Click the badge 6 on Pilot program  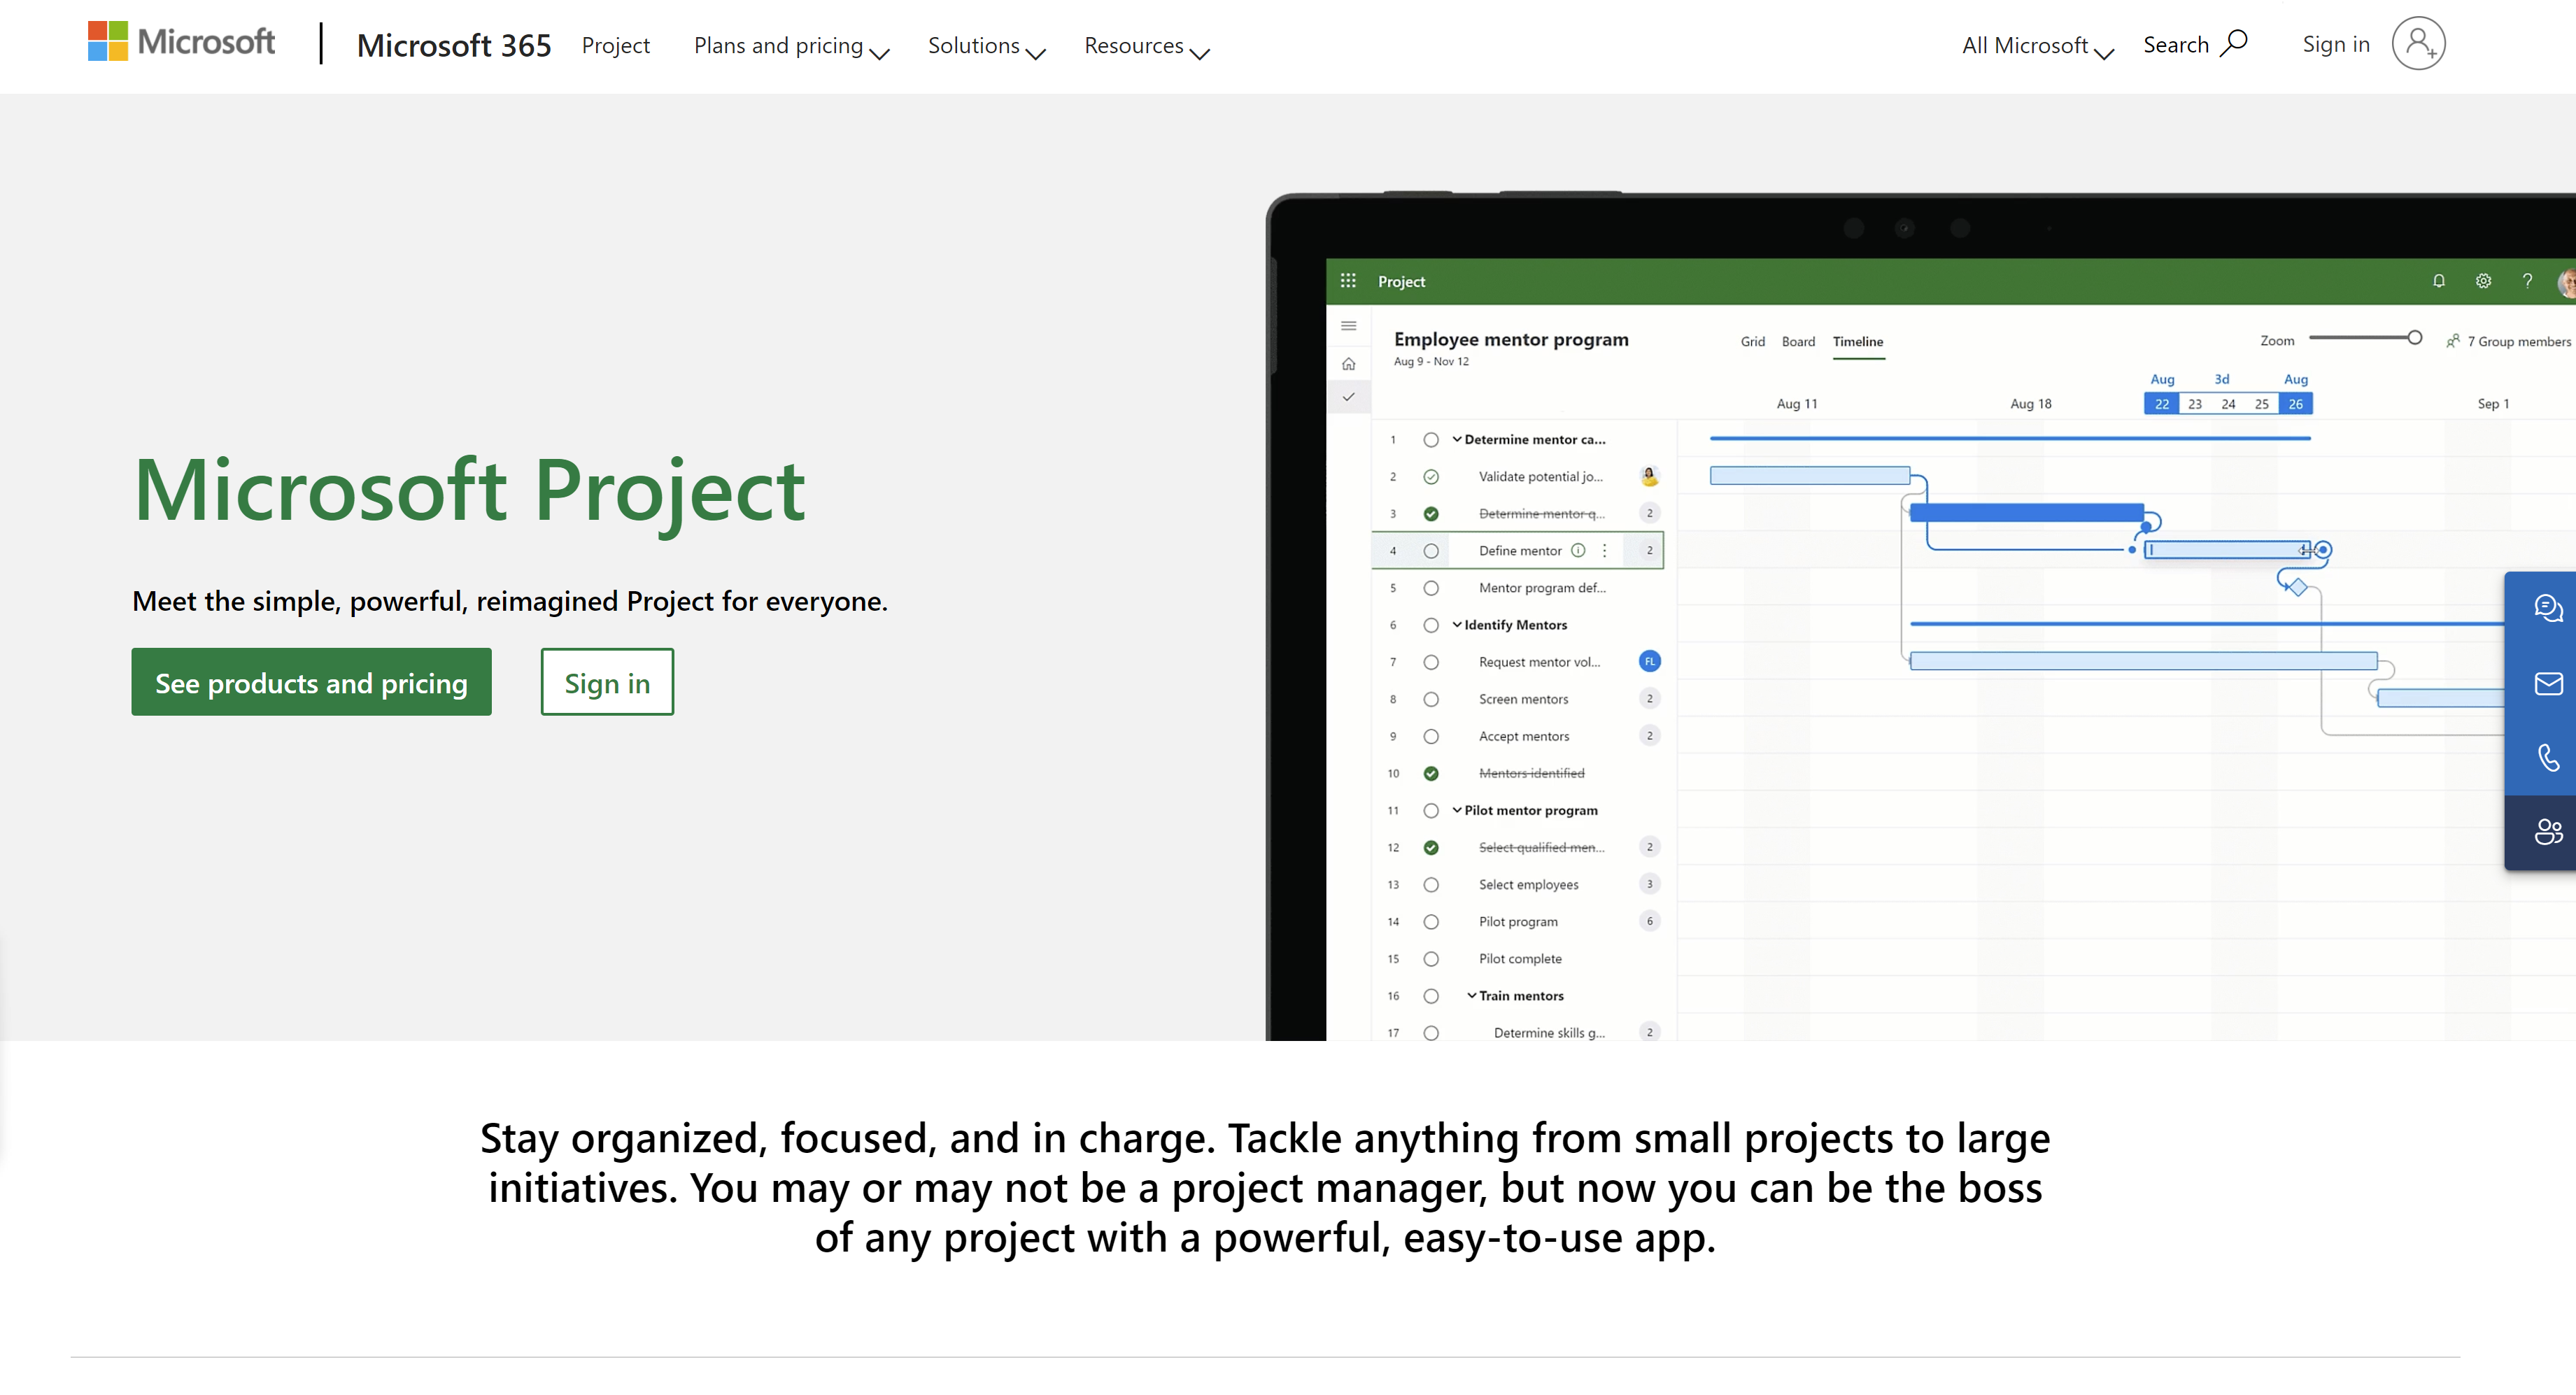(1650, 921)
